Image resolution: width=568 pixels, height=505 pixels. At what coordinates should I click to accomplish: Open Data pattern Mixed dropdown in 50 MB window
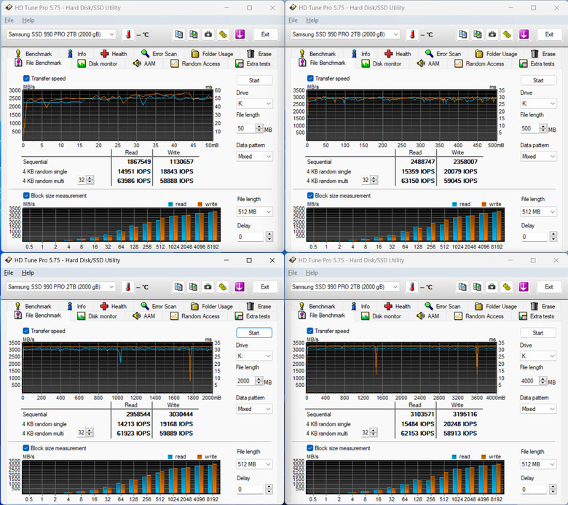tap(254, 157)
